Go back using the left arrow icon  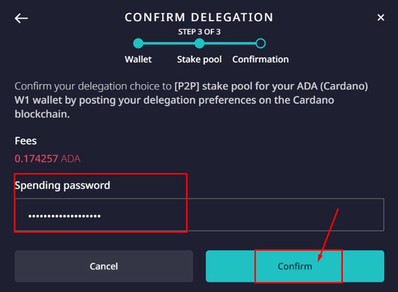coord(21,18)
